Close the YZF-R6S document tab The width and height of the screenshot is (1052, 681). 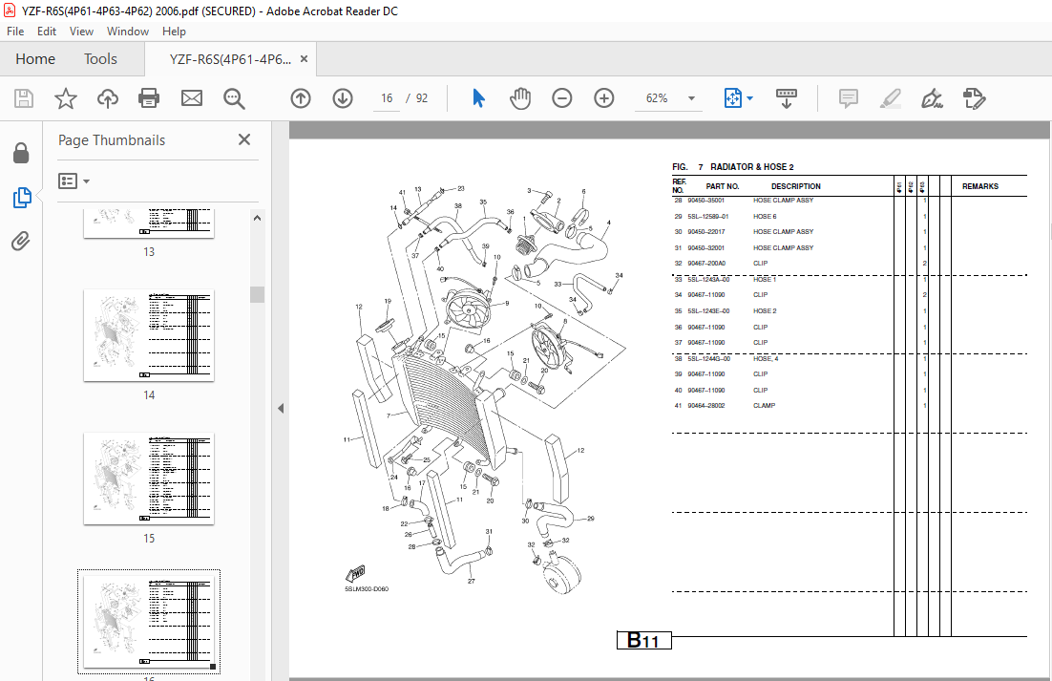pos(304,59)
